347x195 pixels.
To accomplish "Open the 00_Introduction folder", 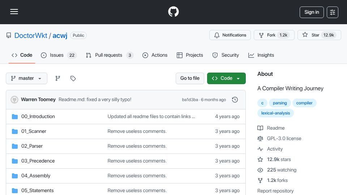I will 38,117.
